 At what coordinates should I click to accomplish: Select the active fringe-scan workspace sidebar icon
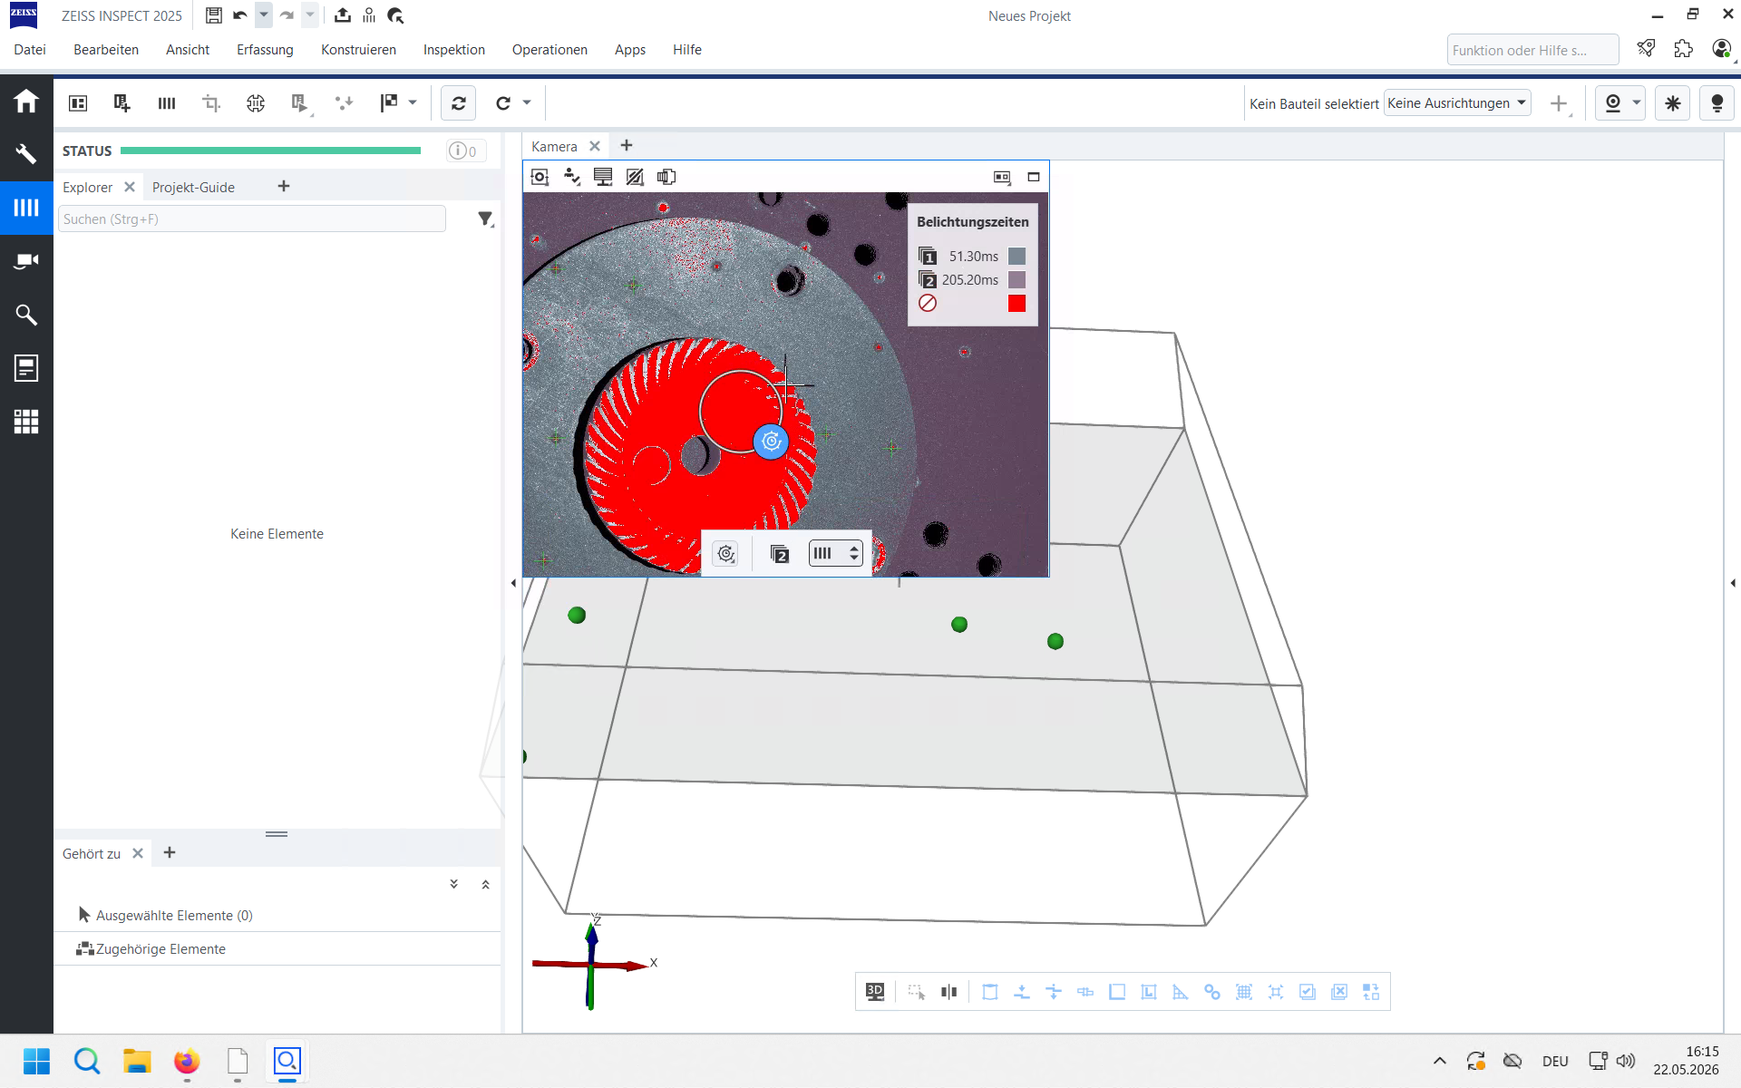click(25, 208)
